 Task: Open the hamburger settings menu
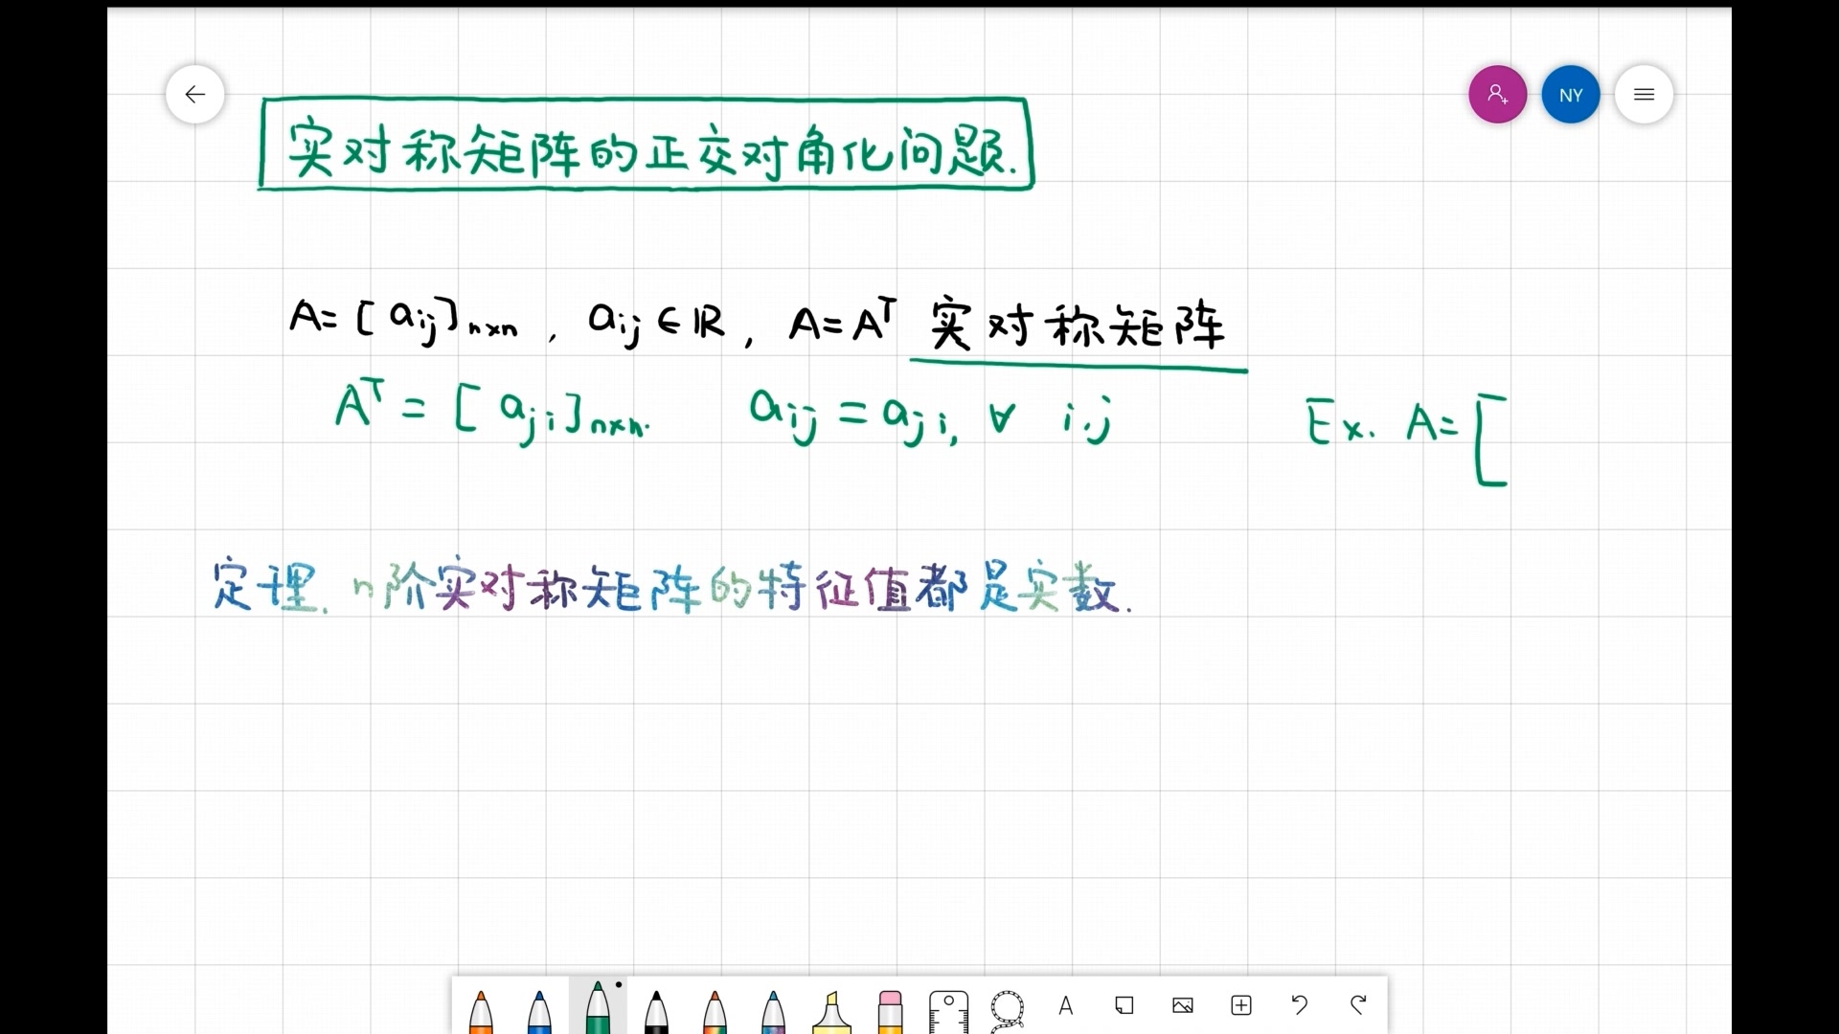point(1644,94)
